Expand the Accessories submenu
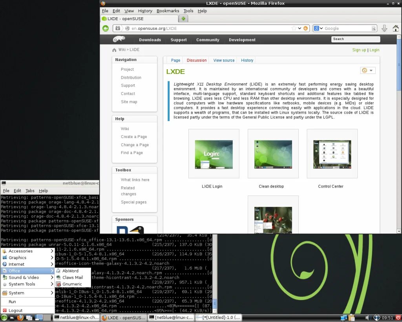402x322 pixels. click(27, 251)
